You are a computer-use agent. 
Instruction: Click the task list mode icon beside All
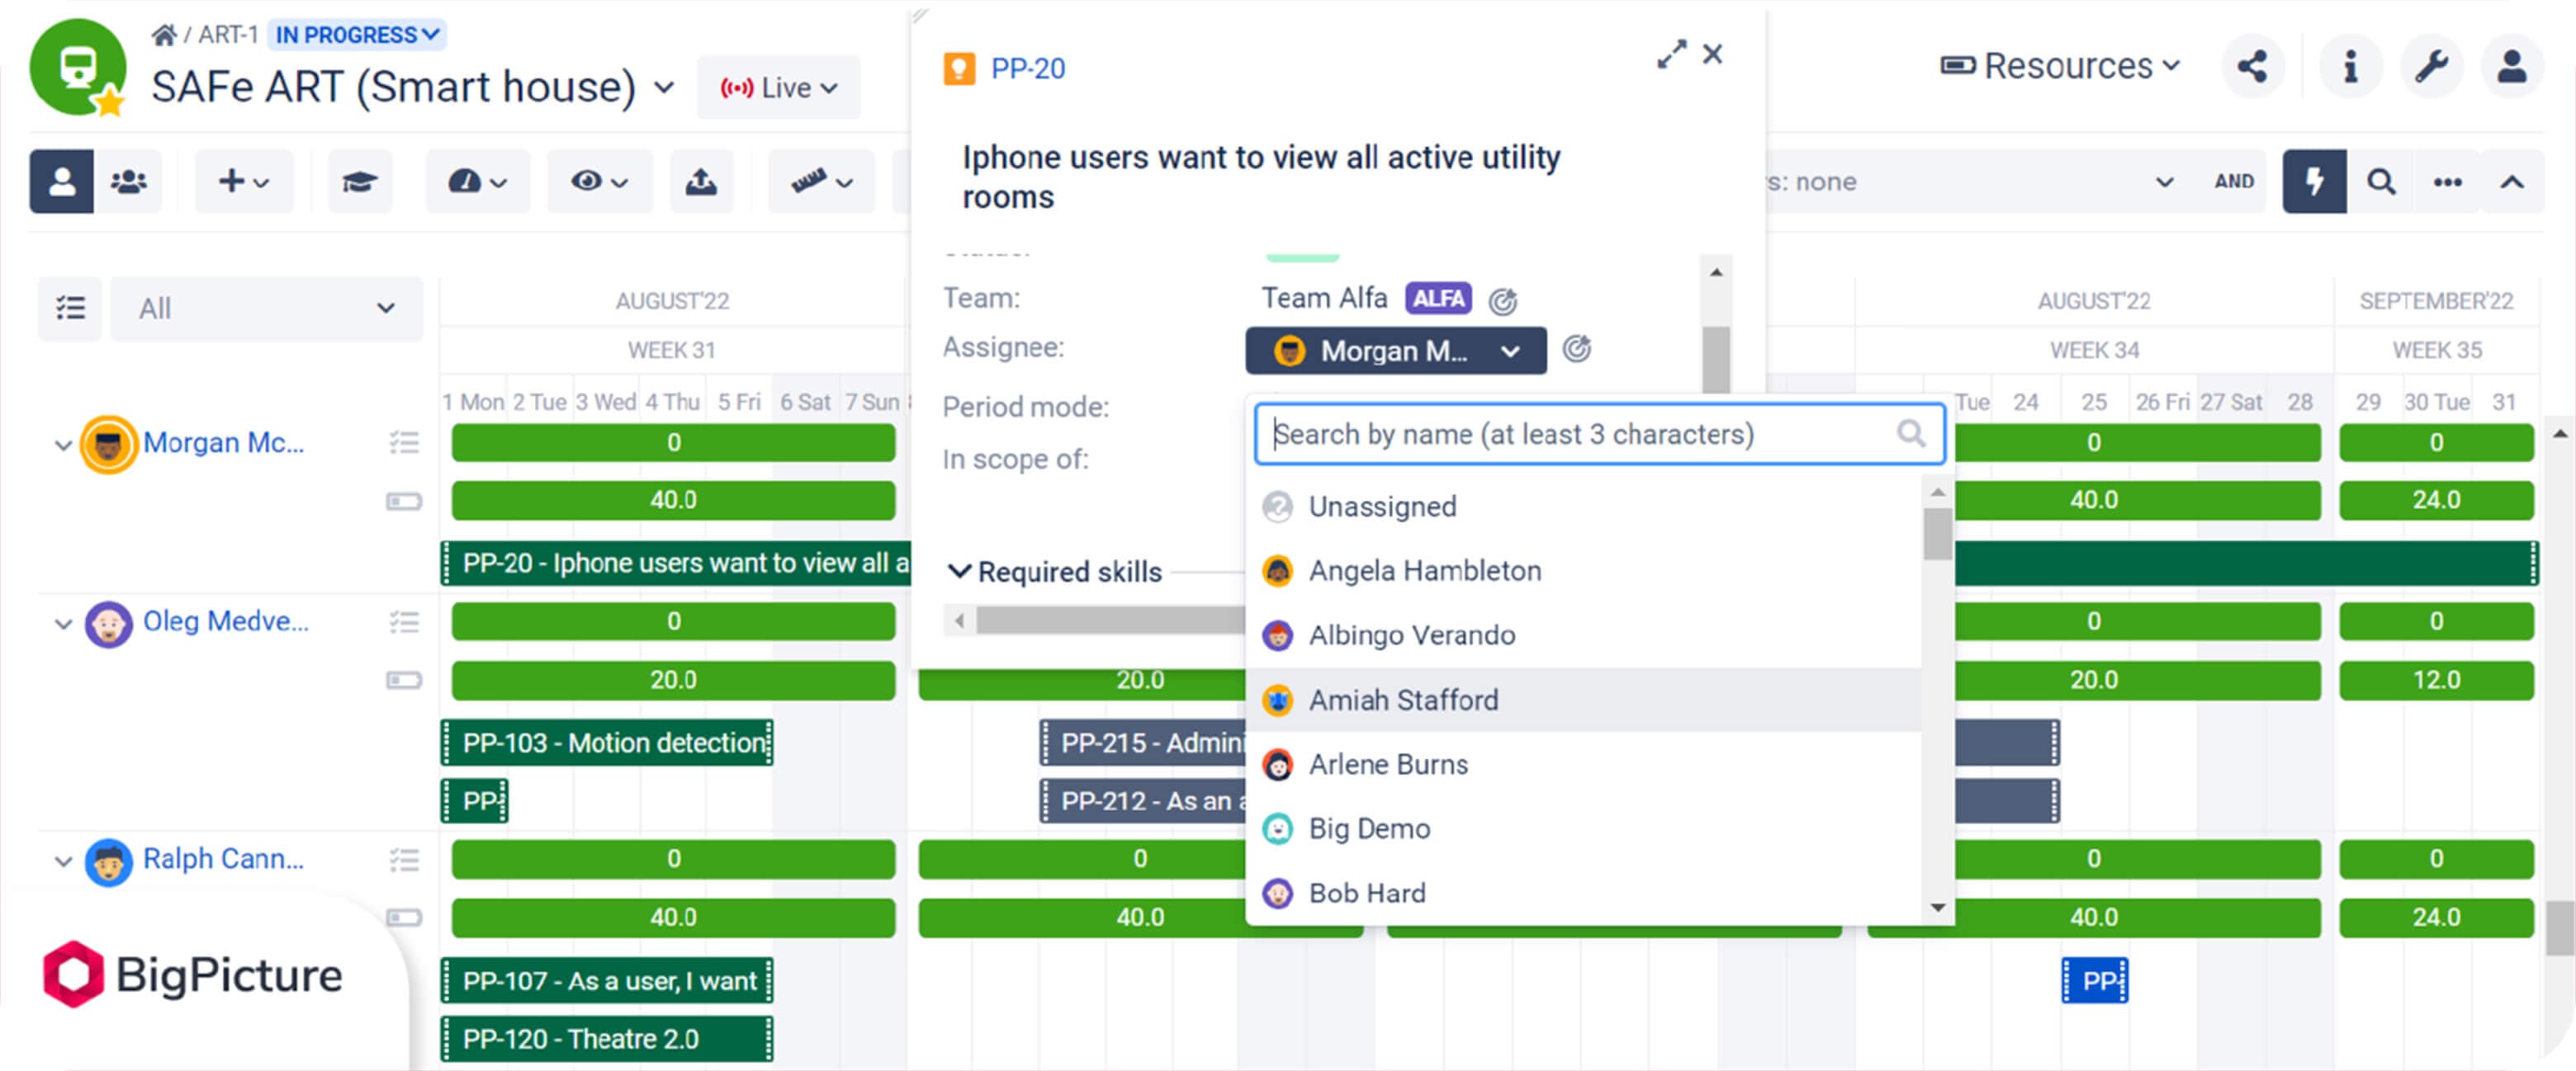[70, 309]
